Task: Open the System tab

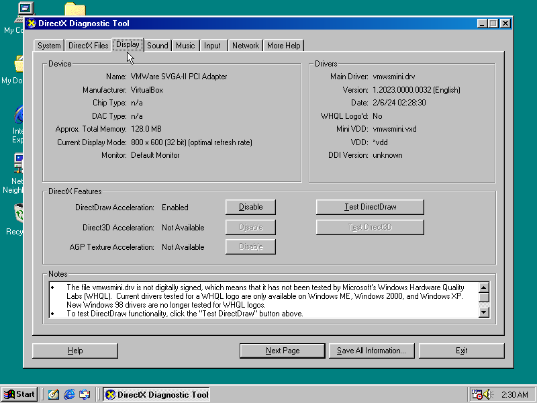Action: coord(49,46)
